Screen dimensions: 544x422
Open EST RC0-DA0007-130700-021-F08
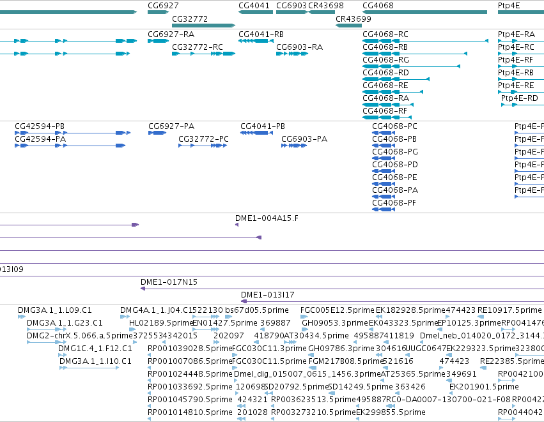click(x=448, y=400)
